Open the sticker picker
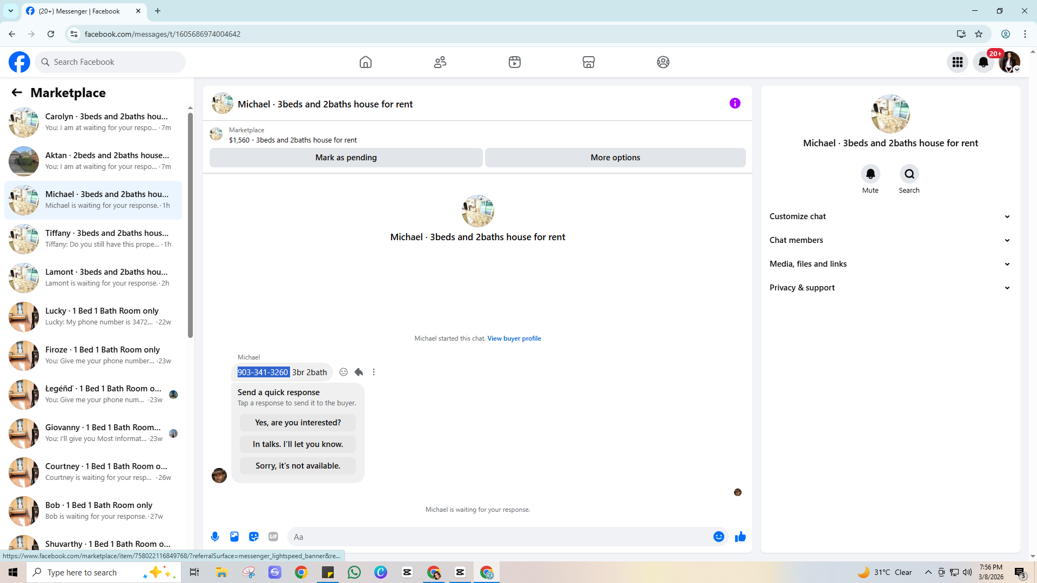This screenshot has height=583, width=1037. [x=254, y=537]
